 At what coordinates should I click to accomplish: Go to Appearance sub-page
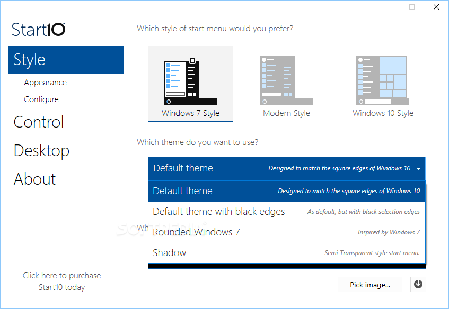pos(45,83)
